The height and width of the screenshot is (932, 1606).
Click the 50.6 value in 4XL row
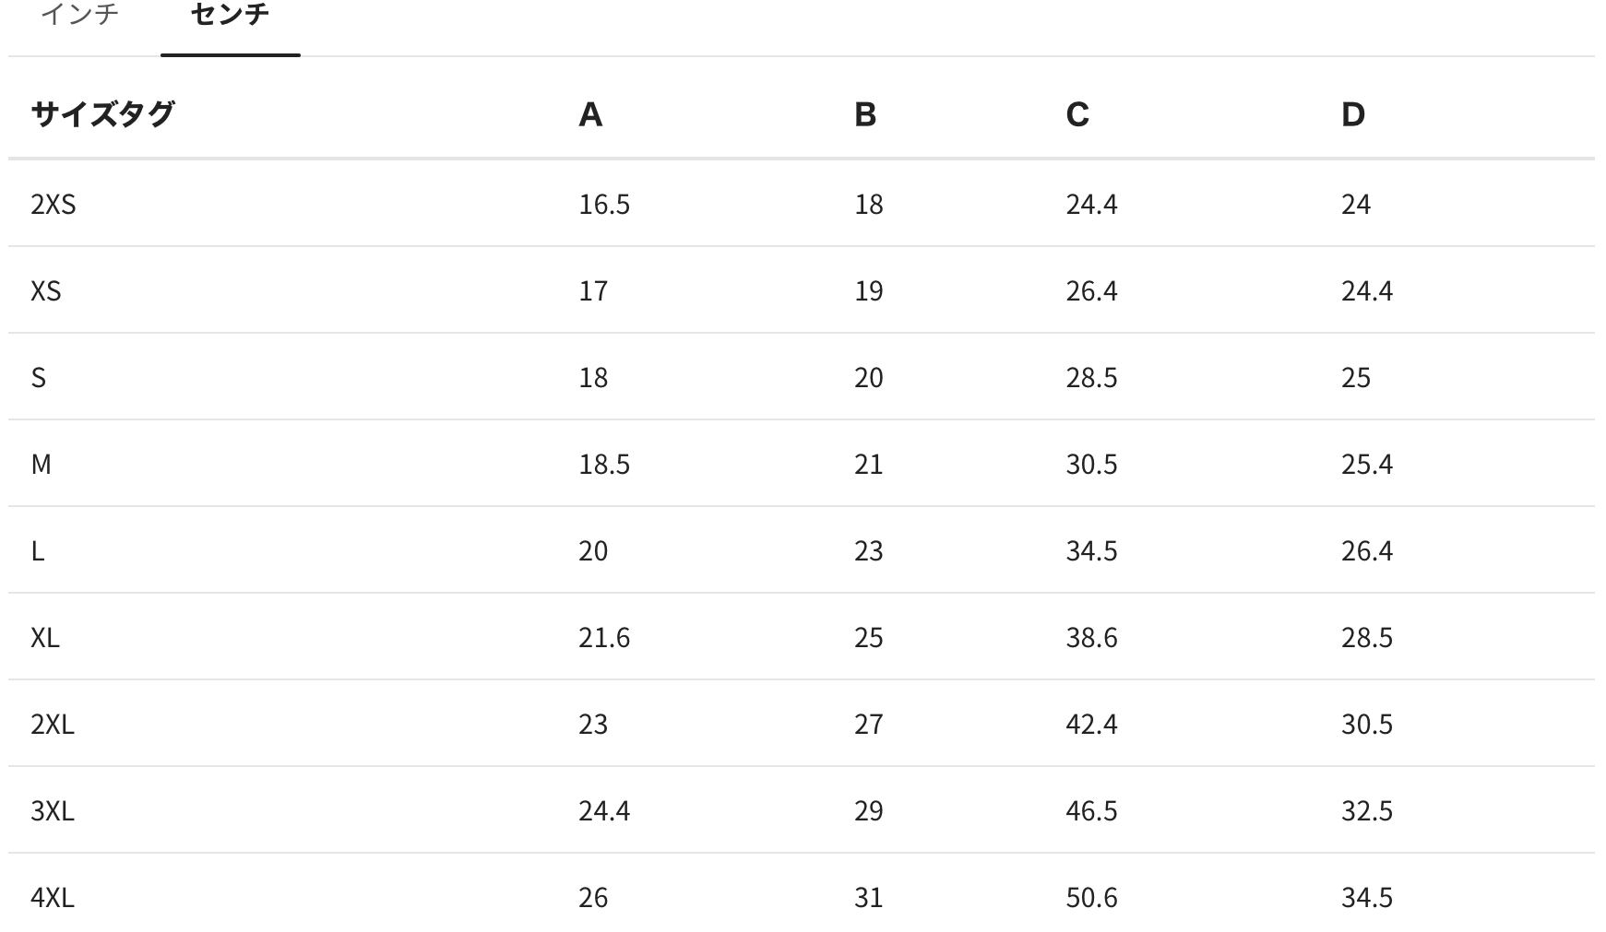point(1091,897)
